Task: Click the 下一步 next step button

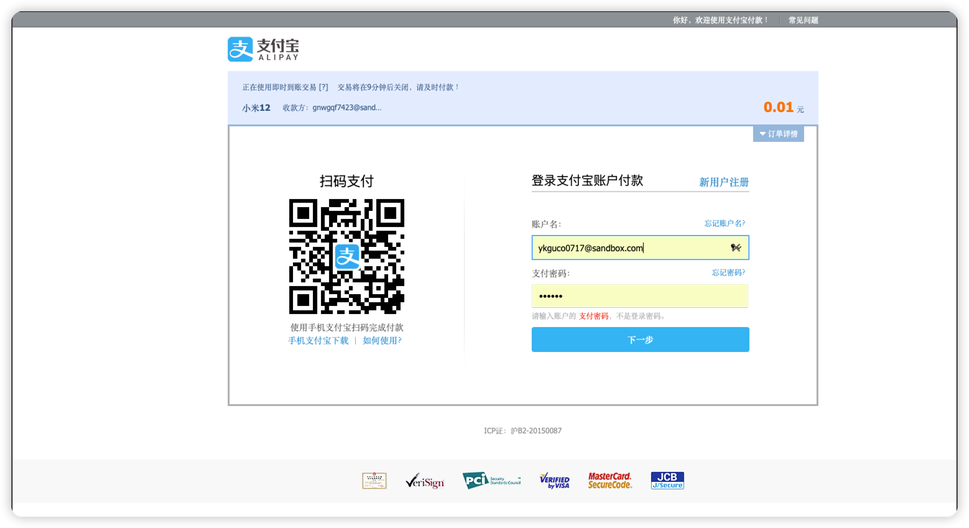Action: pos(640,340)
